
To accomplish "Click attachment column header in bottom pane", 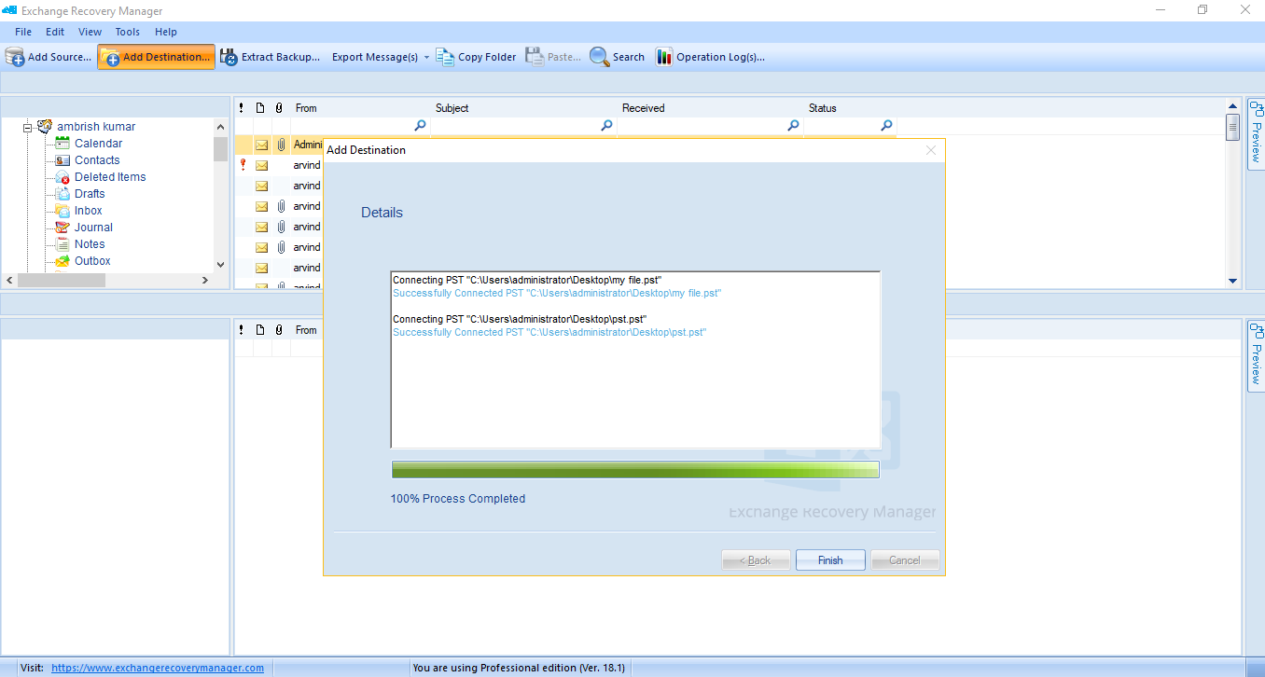I will (279, 330).
